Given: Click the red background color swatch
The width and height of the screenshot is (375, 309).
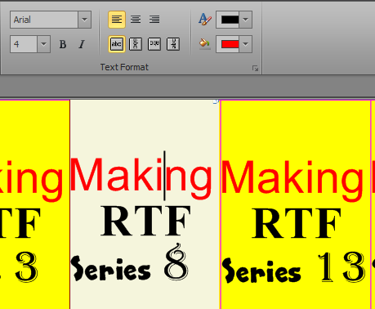Looking at the screenshot, I should (x=230, y=44).
